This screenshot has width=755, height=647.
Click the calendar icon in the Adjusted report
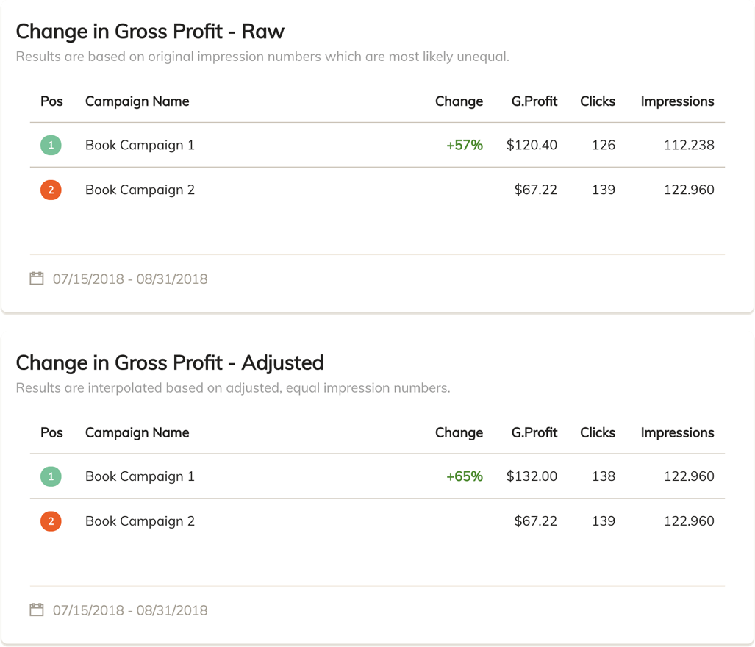pyautogui.click(x=37, y=610)
